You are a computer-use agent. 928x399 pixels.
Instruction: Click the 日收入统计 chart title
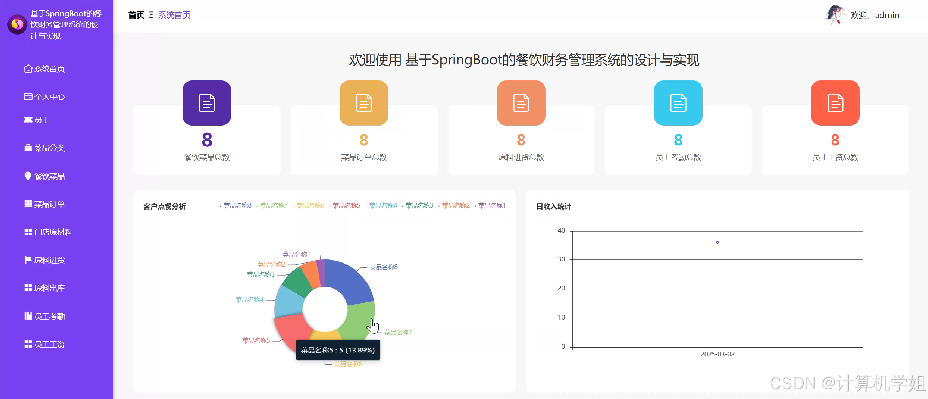pos(553,206)
